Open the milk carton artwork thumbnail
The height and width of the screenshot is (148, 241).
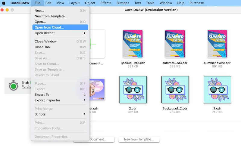97,90
